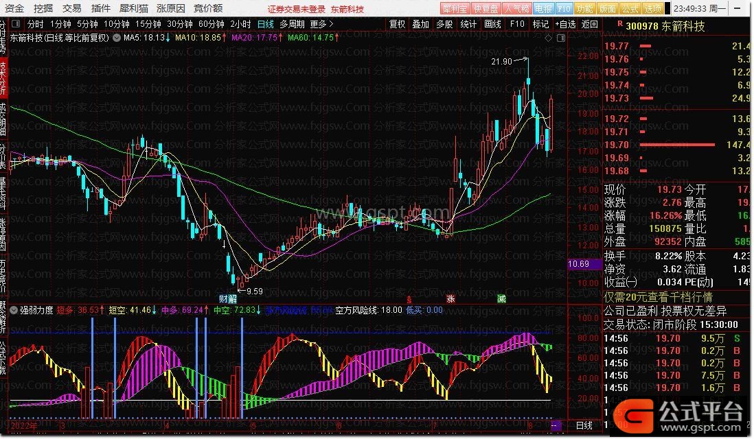Open the 选项 options button
754x439 pixels.
click(652, 9)
